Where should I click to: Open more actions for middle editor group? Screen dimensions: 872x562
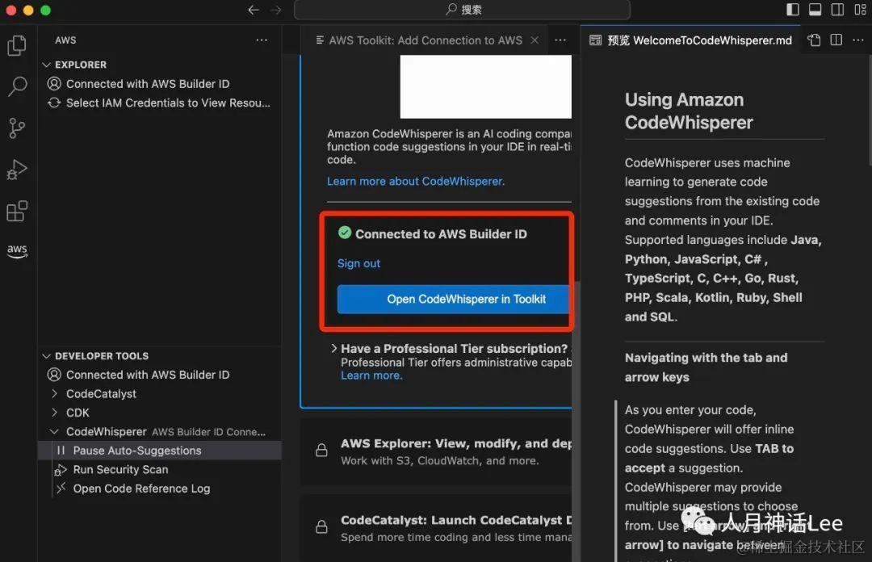pyautogui.click(x=560, y=40)
